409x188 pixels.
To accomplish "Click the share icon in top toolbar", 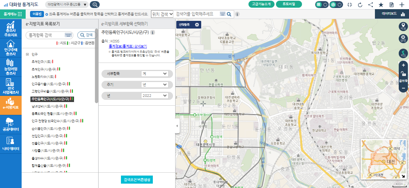I will (371, 5).
